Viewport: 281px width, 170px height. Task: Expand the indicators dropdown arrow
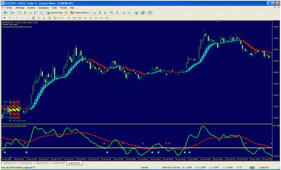coord(139,13)
